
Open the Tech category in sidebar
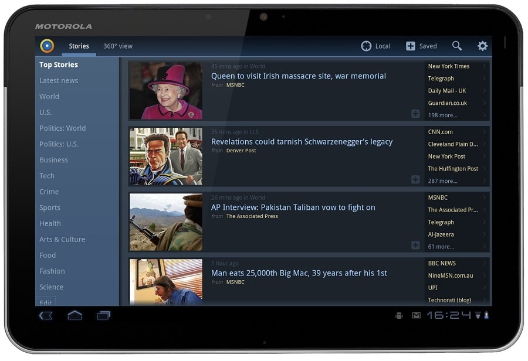(x=47, y=176)
